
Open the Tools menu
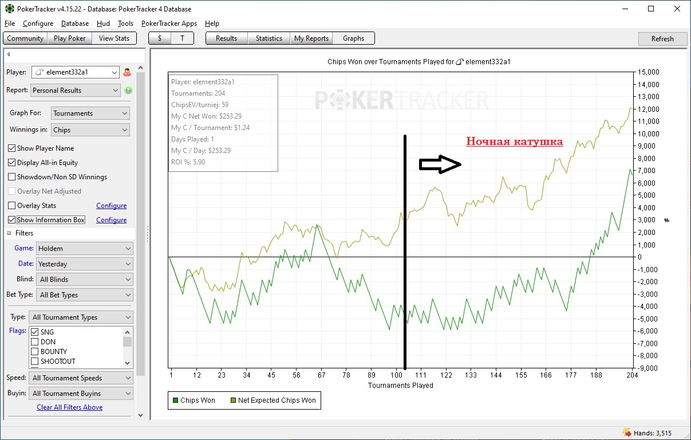coord(125,23)
